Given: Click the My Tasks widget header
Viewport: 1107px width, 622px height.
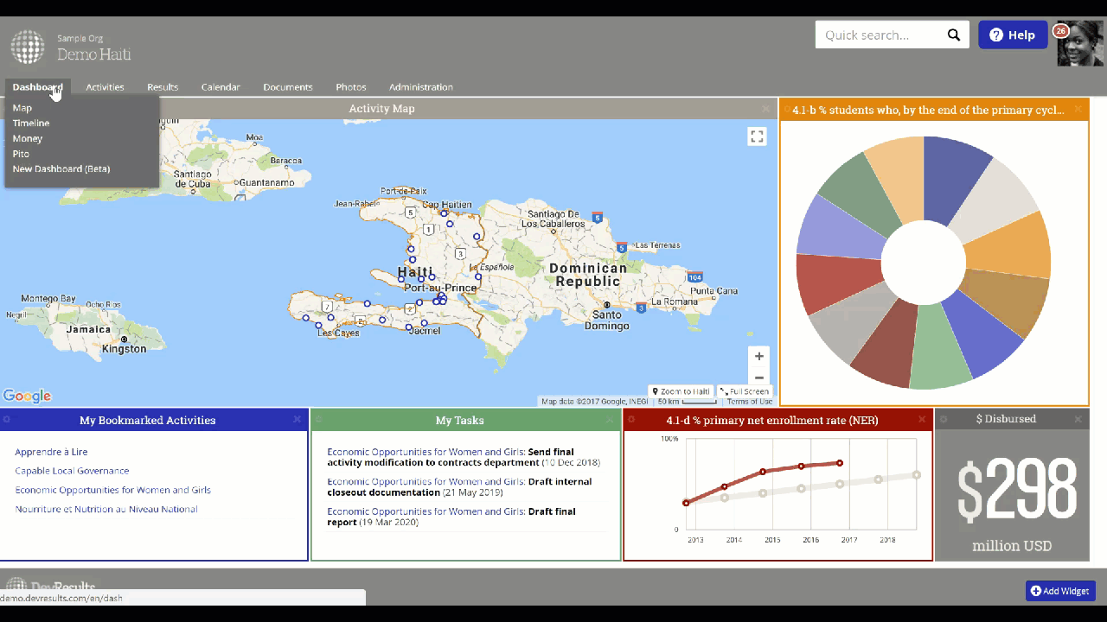Looking at the screenshot, I should [459, 420].
